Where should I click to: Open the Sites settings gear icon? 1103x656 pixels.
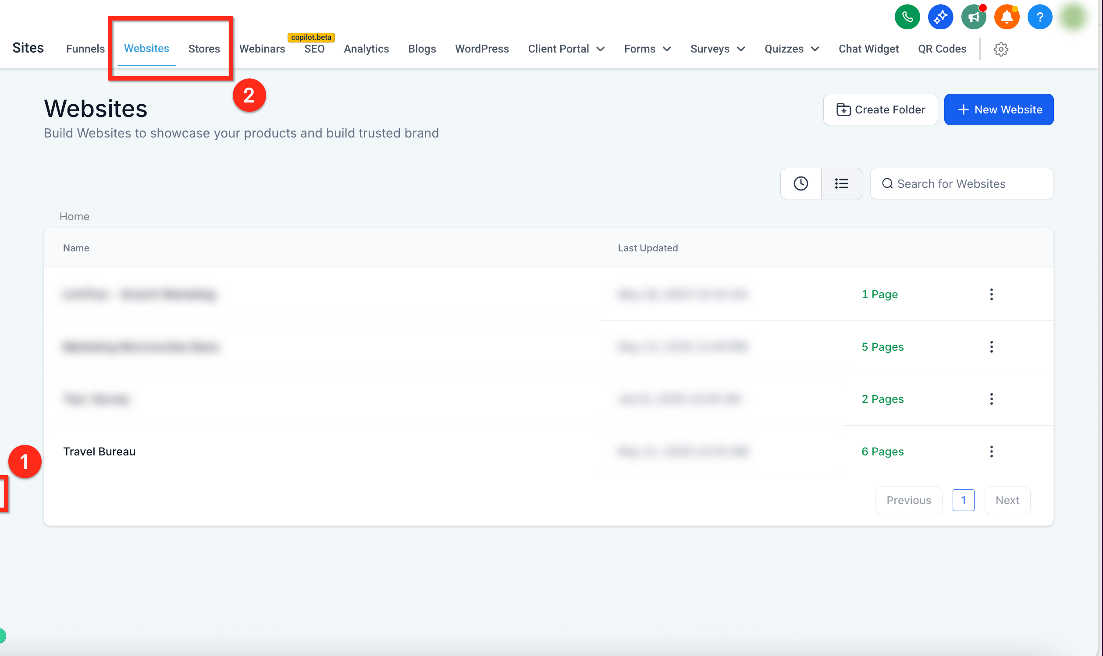pos(1001,49)
